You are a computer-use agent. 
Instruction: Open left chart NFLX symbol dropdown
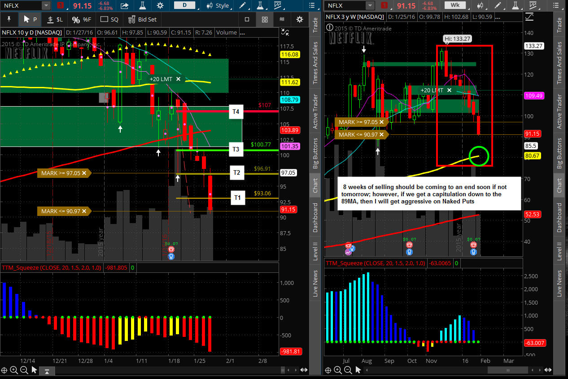coord(46,6)
